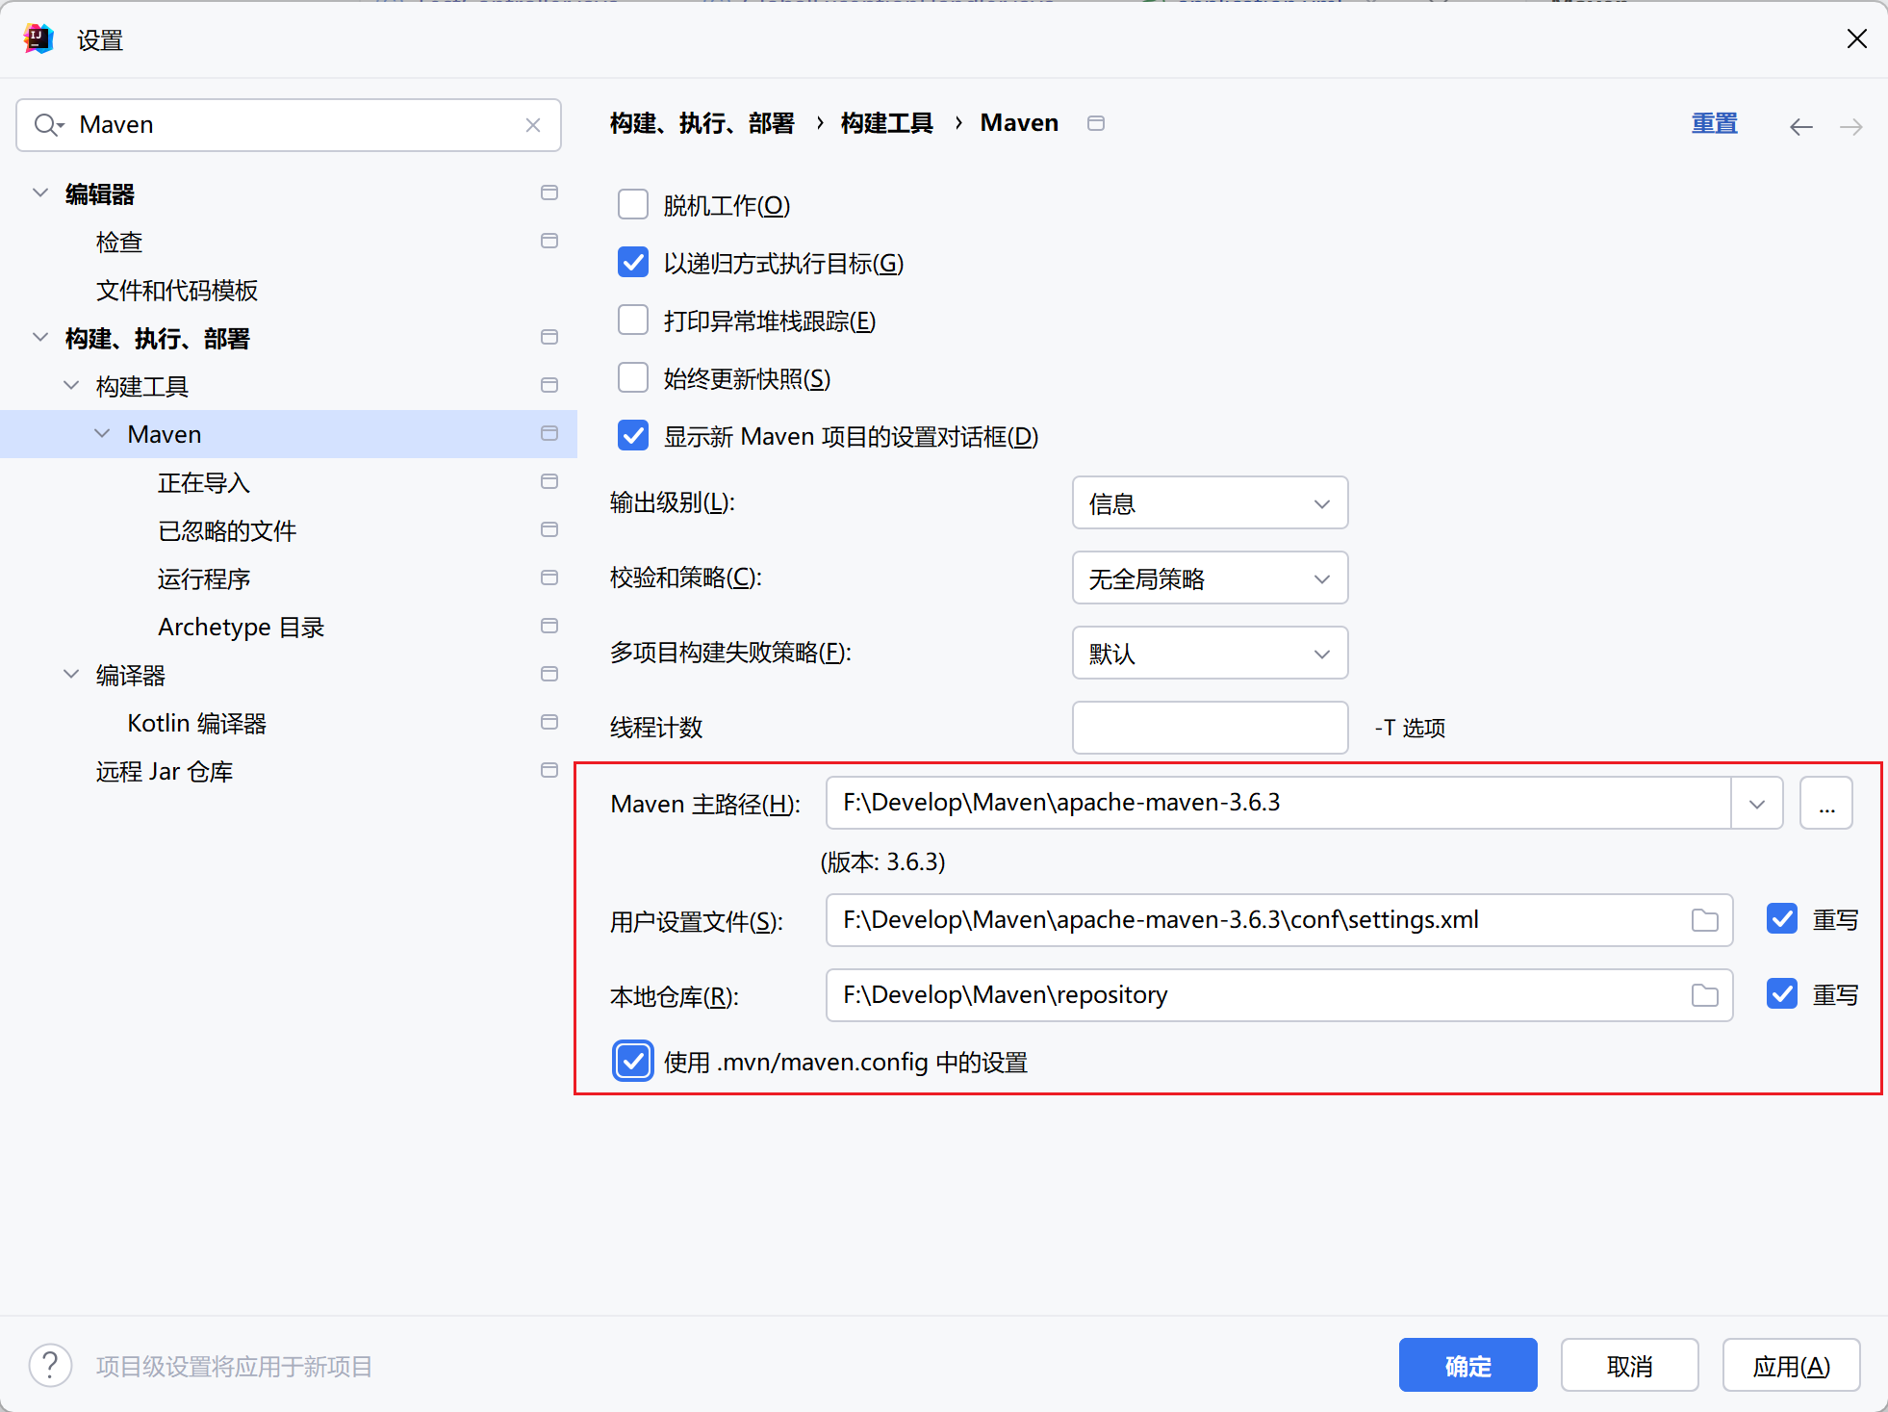Collapse the Maven tree node chevron

click(x=102, y=433)
